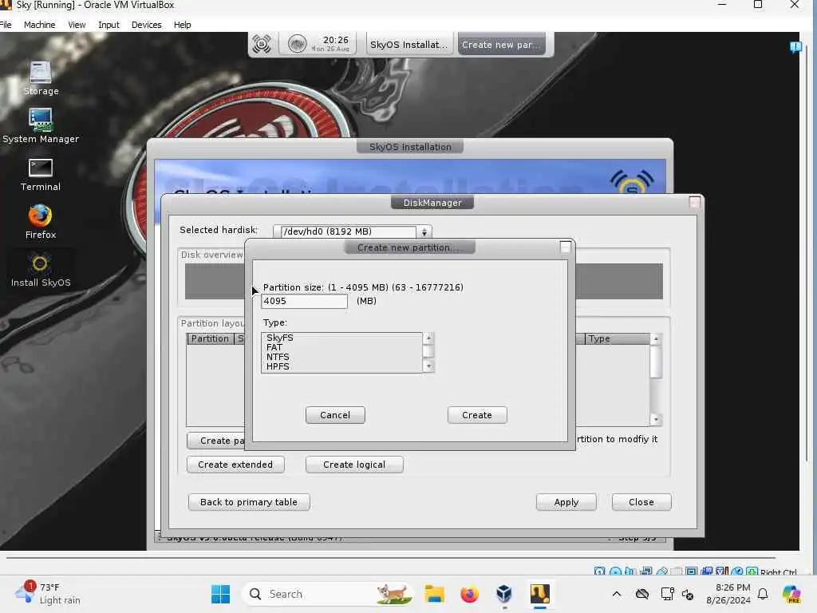This screenshot has height=613, width=817.
Task: Open the Windows clock showing 8:26 PM
Action: pos(728,594)
